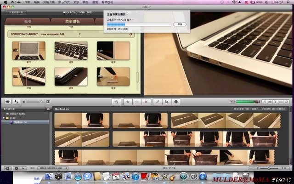The height and width of the screenshot is (184, 294).
Task: Select the 2010 folder row
Action: click(x=25, y=118)
